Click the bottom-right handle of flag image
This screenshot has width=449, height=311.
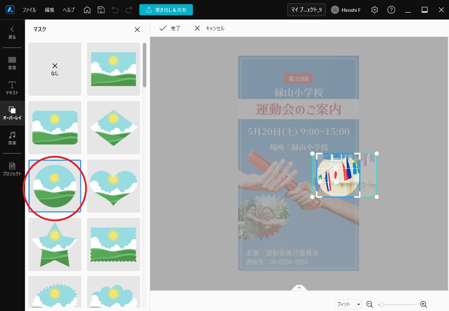tap(377, 197)
